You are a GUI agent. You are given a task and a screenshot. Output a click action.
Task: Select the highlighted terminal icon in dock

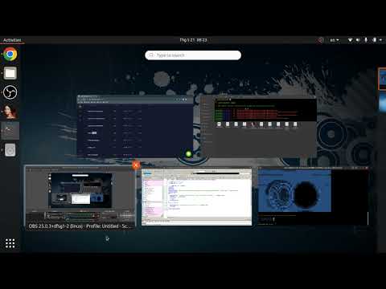pos(10,131)
